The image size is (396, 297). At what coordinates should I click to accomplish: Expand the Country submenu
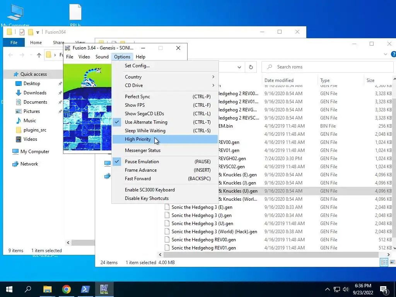[x=165, y=77]
